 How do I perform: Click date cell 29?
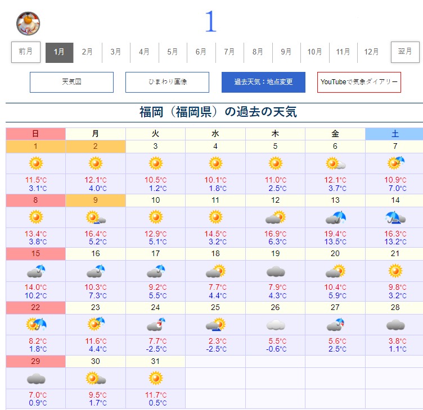pyautogui.click(x=35, y=362)
